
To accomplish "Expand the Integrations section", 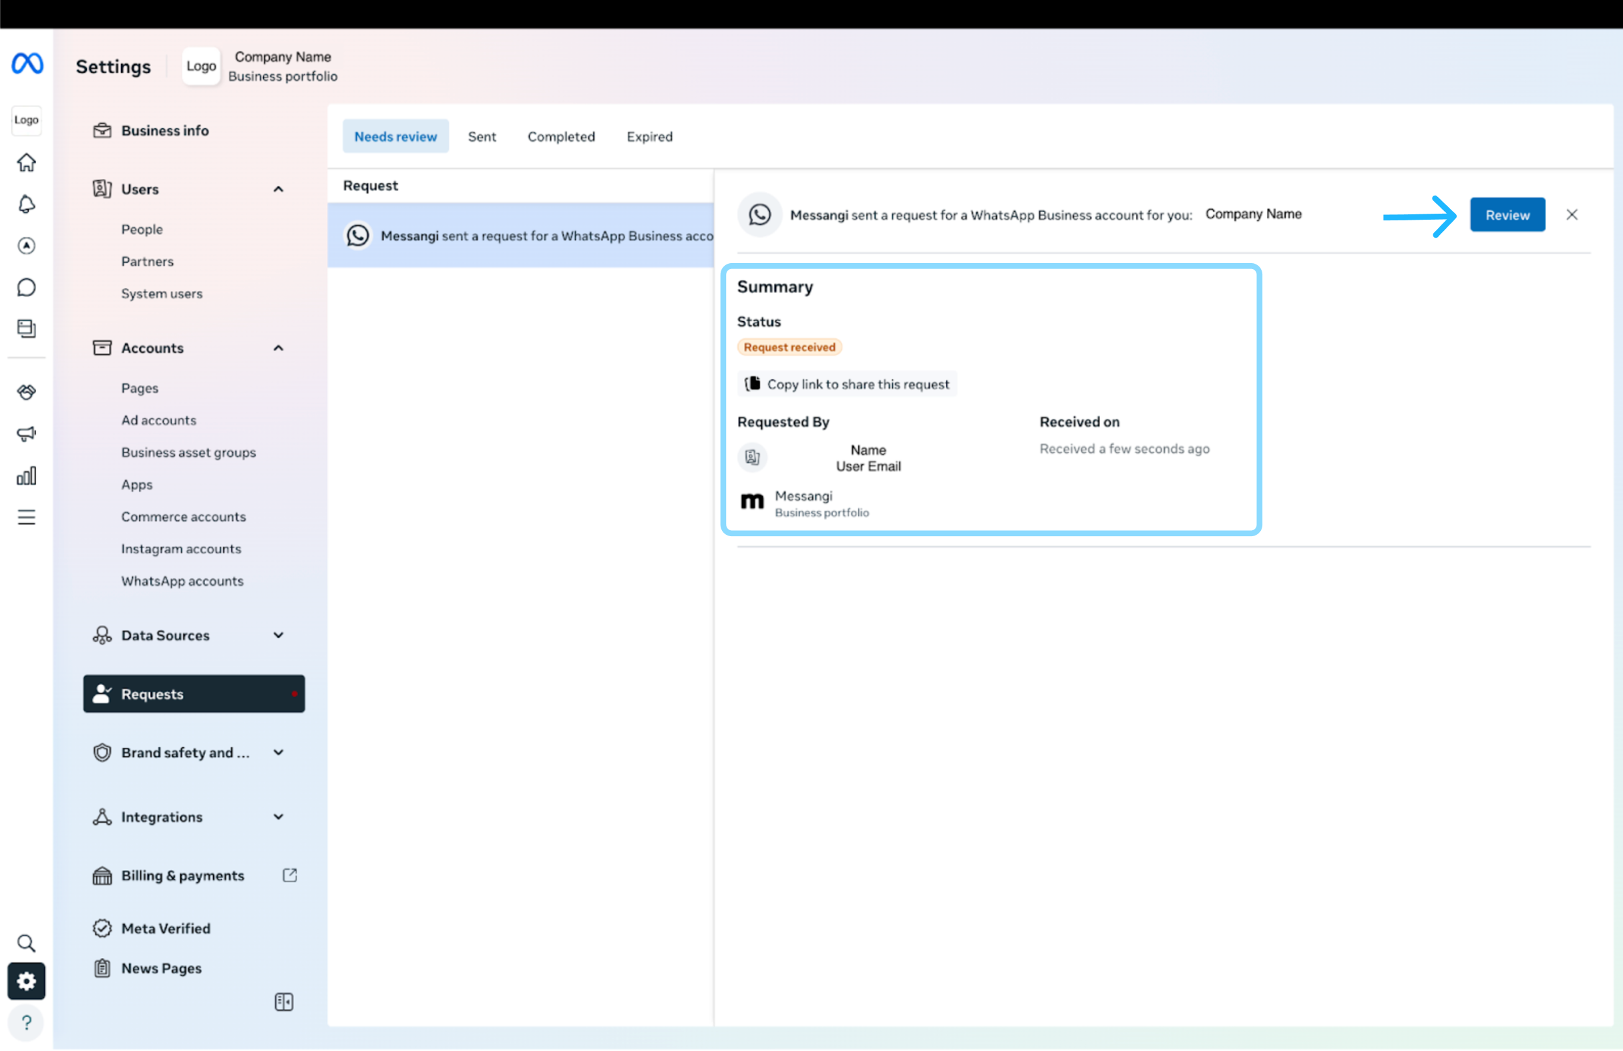I will click(x=279, y=817).
